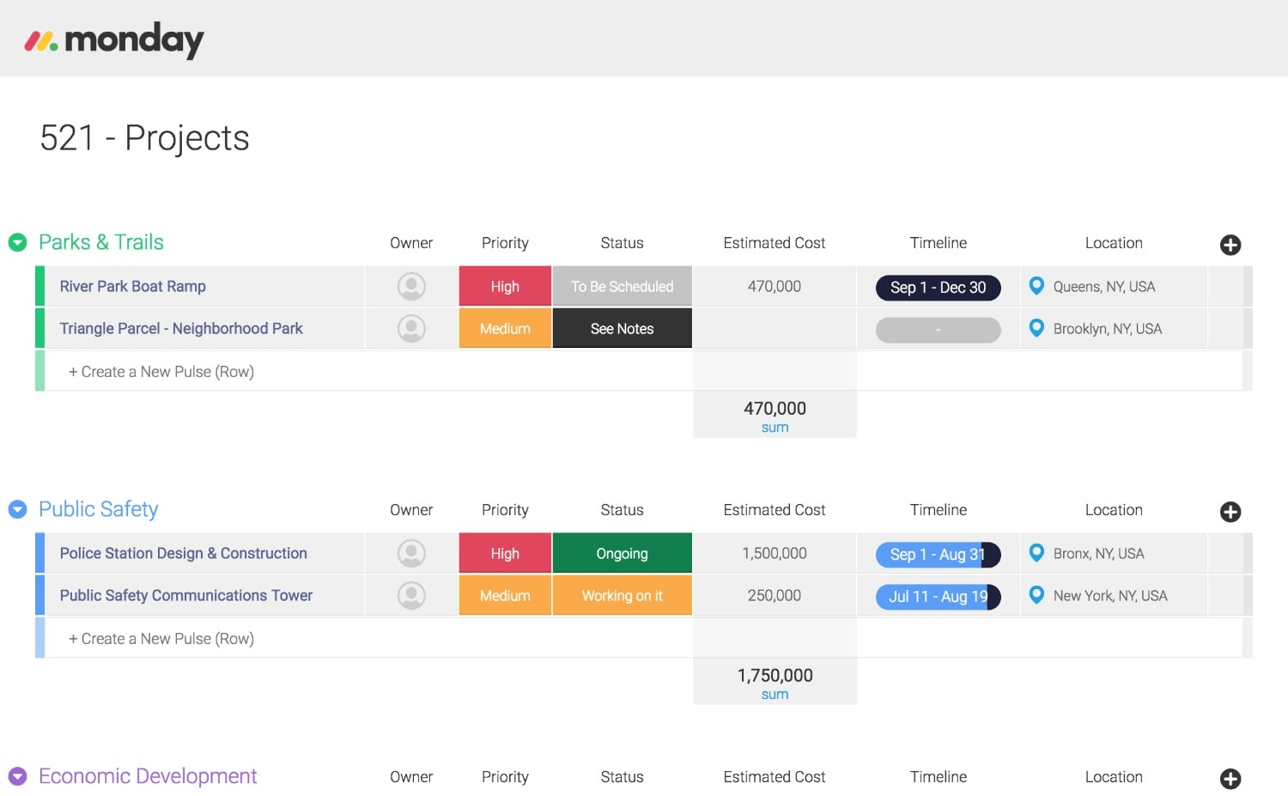Add a column to Economic Development

(1230, 779)
